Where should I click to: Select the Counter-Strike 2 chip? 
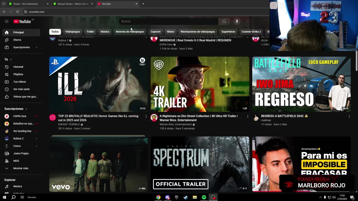point(251,32)
